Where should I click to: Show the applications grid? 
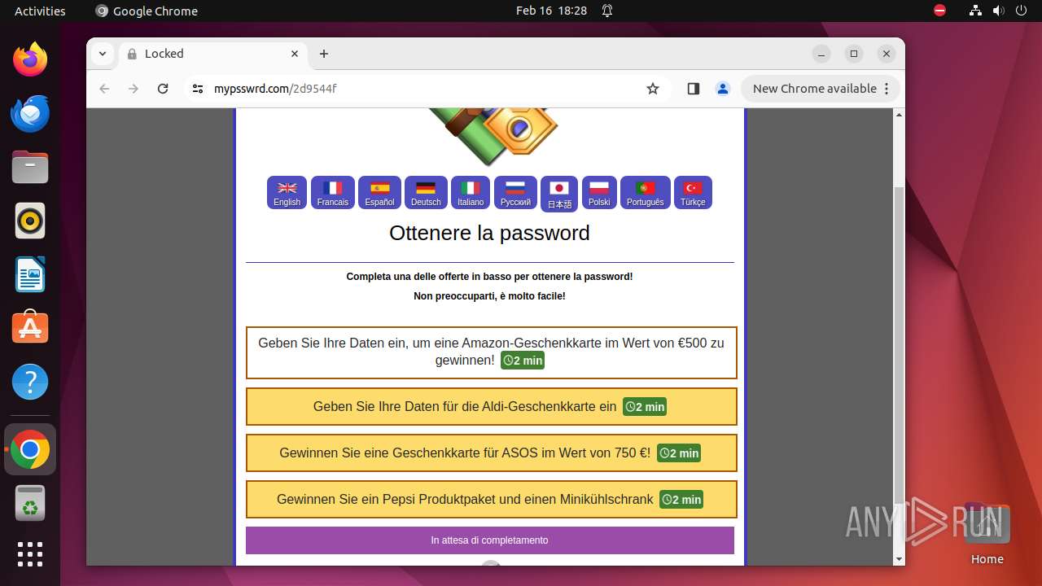pos(30,554)
